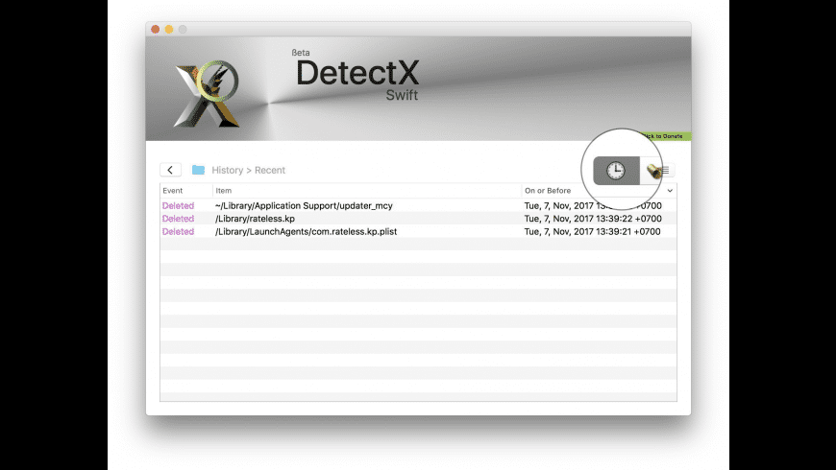Viewport: 836px width, 470px height.
Task: Click the 13:39:21 +0700 date cell
Action: (592, 231)
